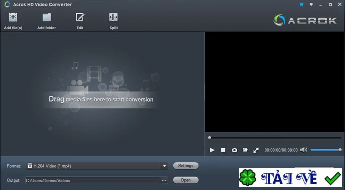
Task: Adjust the volume slider
Action: click(326, 150)
